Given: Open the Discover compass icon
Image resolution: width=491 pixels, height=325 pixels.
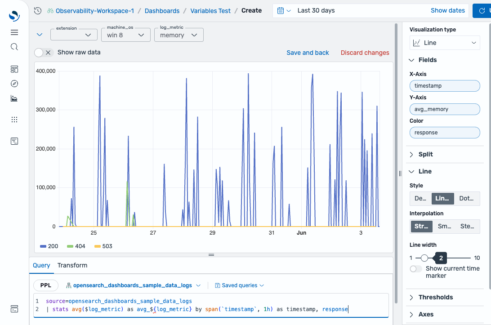Looking at the screenshot, I should [x=14, y=84].
